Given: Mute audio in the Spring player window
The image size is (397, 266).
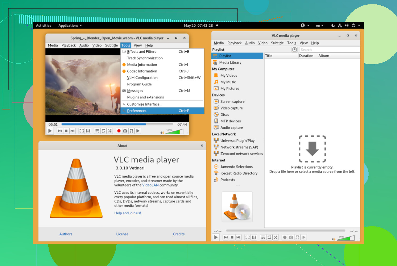Looking at the screenshot, I should pyautogui.click(x=162, y=132).
